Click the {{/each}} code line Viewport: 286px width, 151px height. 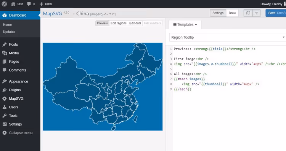click(182, 89)
